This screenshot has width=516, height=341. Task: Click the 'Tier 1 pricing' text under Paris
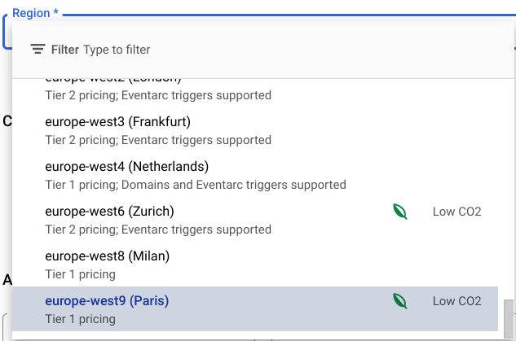click(x=80, y=319)
